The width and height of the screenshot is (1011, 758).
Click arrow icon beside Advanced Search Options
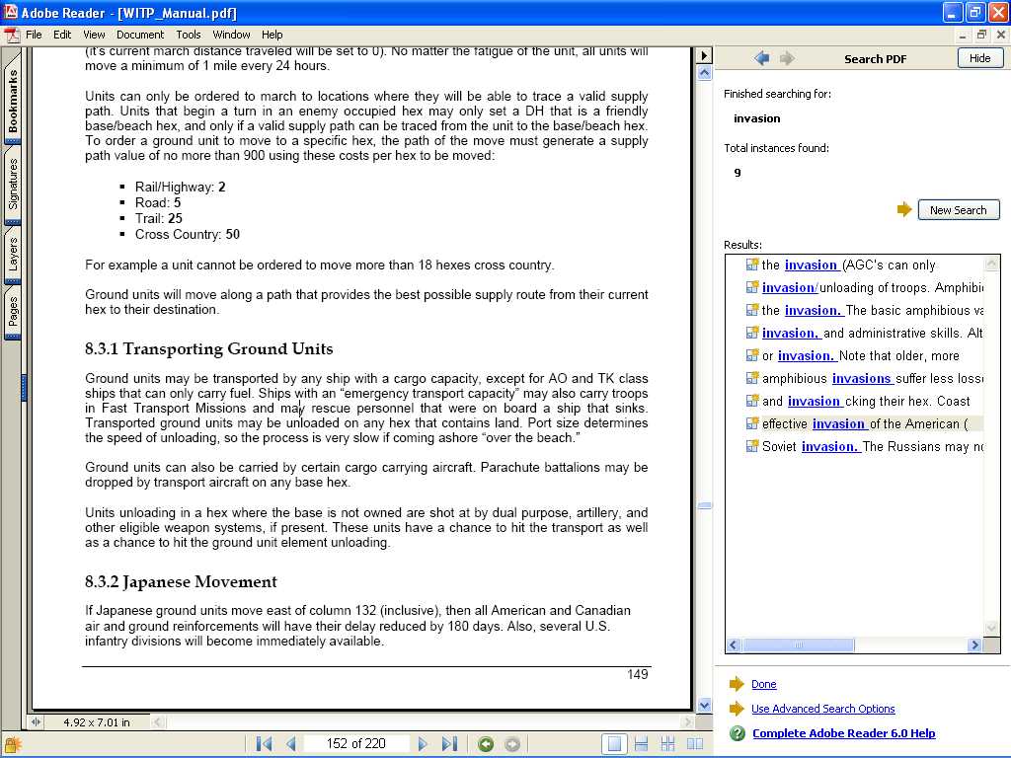(x=737, y=709)
